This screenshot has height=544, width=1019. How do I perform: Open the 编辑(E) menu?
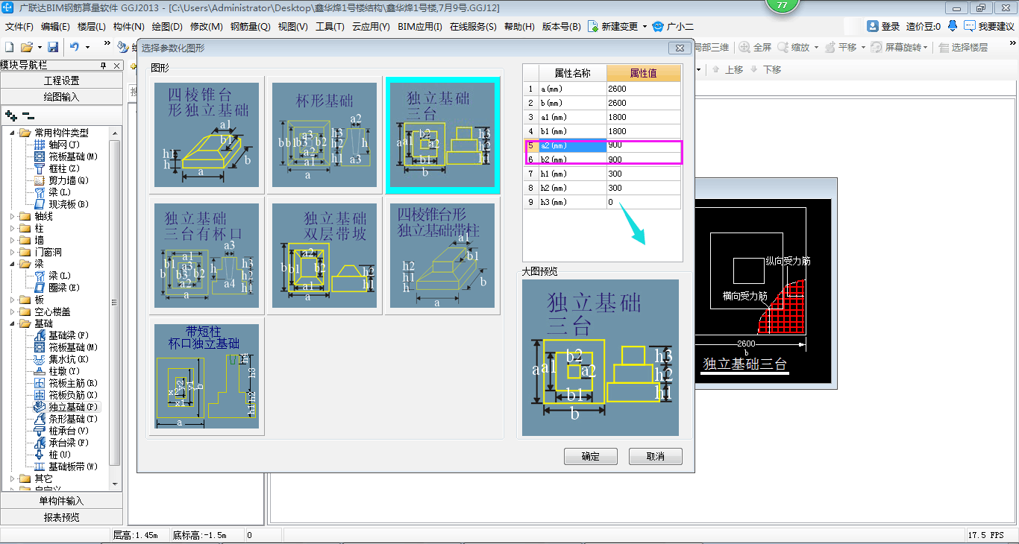(55, 27)
